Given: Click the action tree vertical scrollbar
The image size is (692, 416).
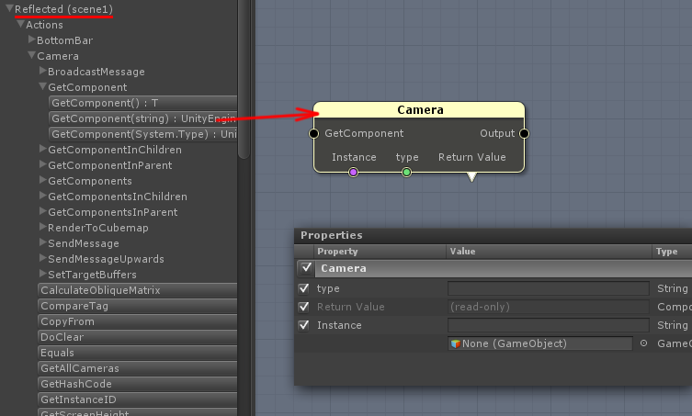Looking at the screenshot, I should 244,79.
